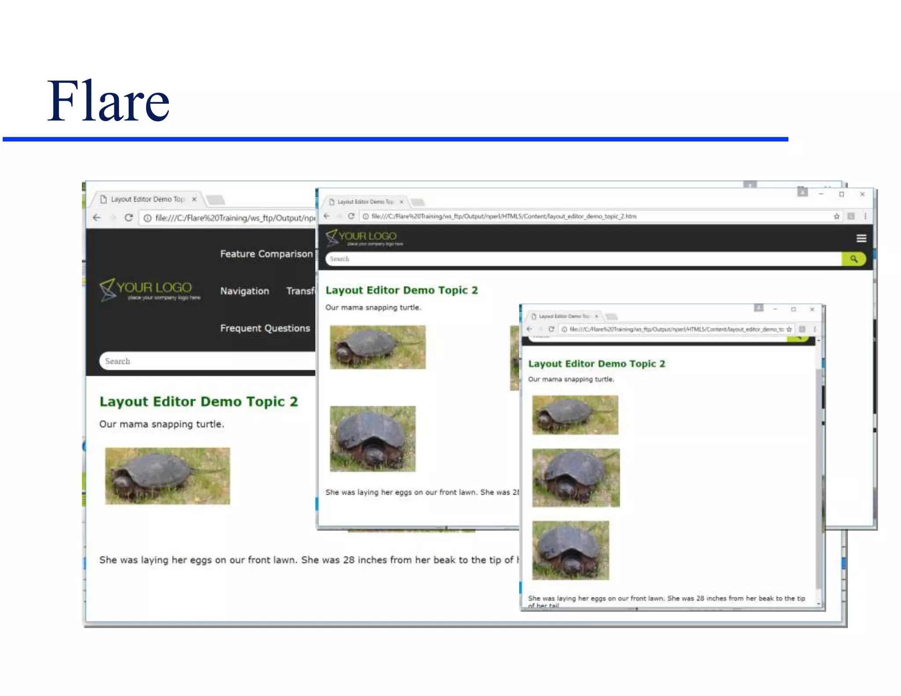Click the green search magnifier button
The image size is (901, 696).
click(853, 259)
